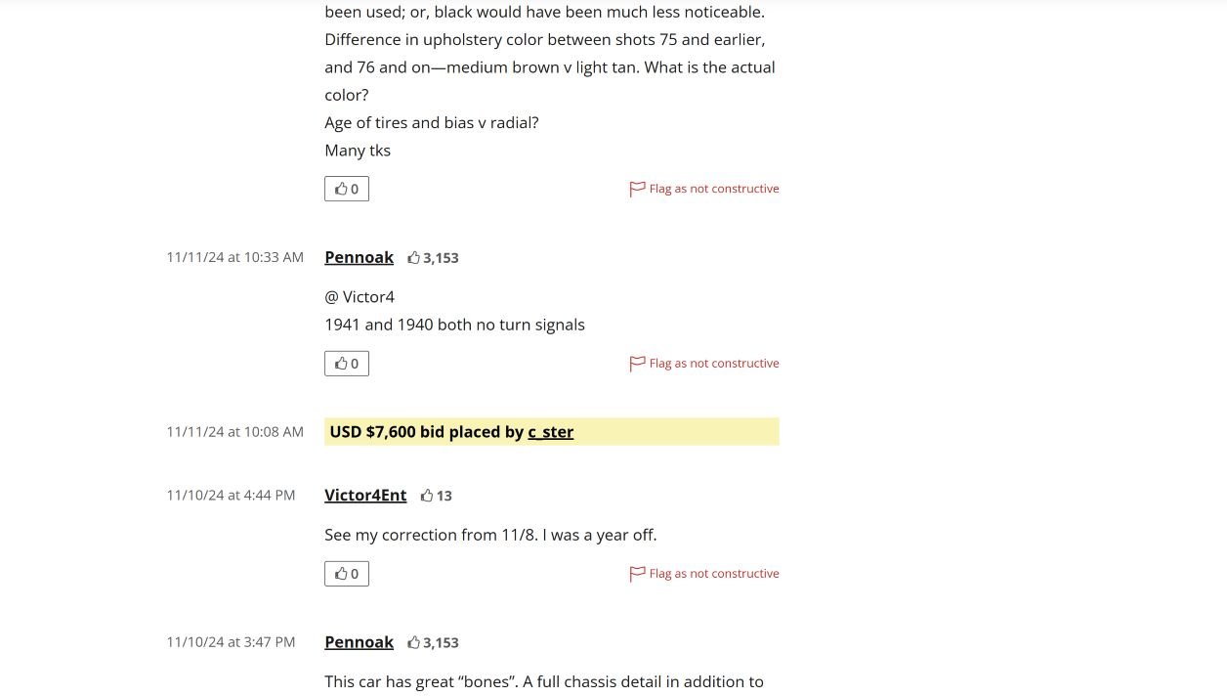Flag the "no turn signals" comment

704,364
